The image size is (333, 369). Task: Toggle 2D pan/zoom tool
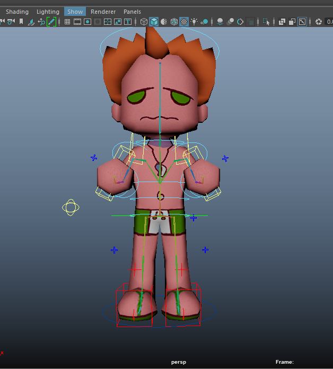pyautogui.click(x=41, y=22)
